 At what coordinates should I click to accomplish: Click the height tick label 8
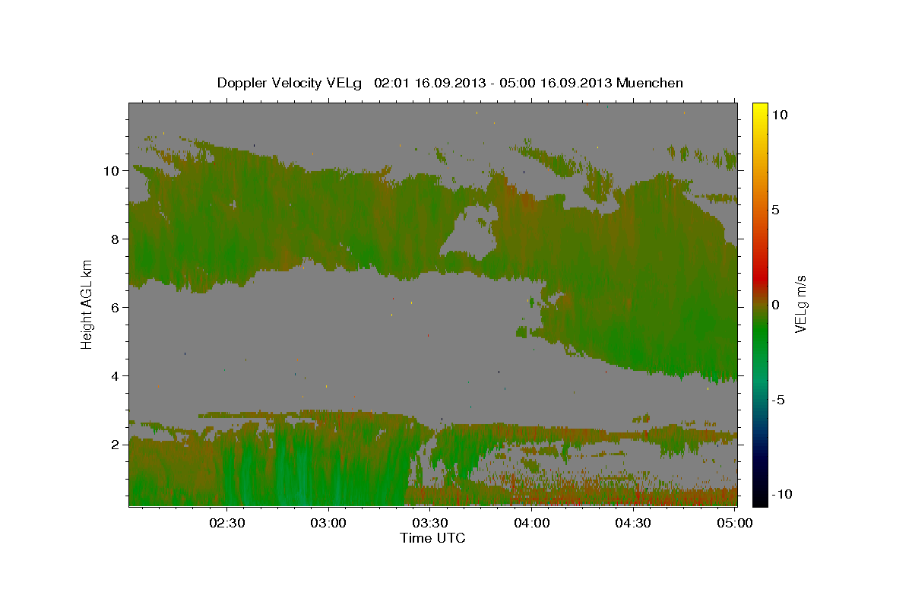click(x=115, y=239)
